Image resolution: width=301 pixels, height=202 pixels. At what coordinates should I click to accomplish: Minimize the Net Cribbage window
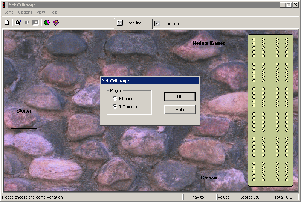point(283,5)
